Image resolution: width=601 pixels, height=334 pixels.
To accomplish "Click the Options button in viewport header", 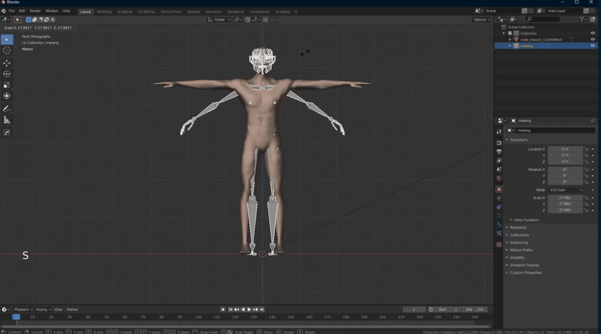I will 481,19.
